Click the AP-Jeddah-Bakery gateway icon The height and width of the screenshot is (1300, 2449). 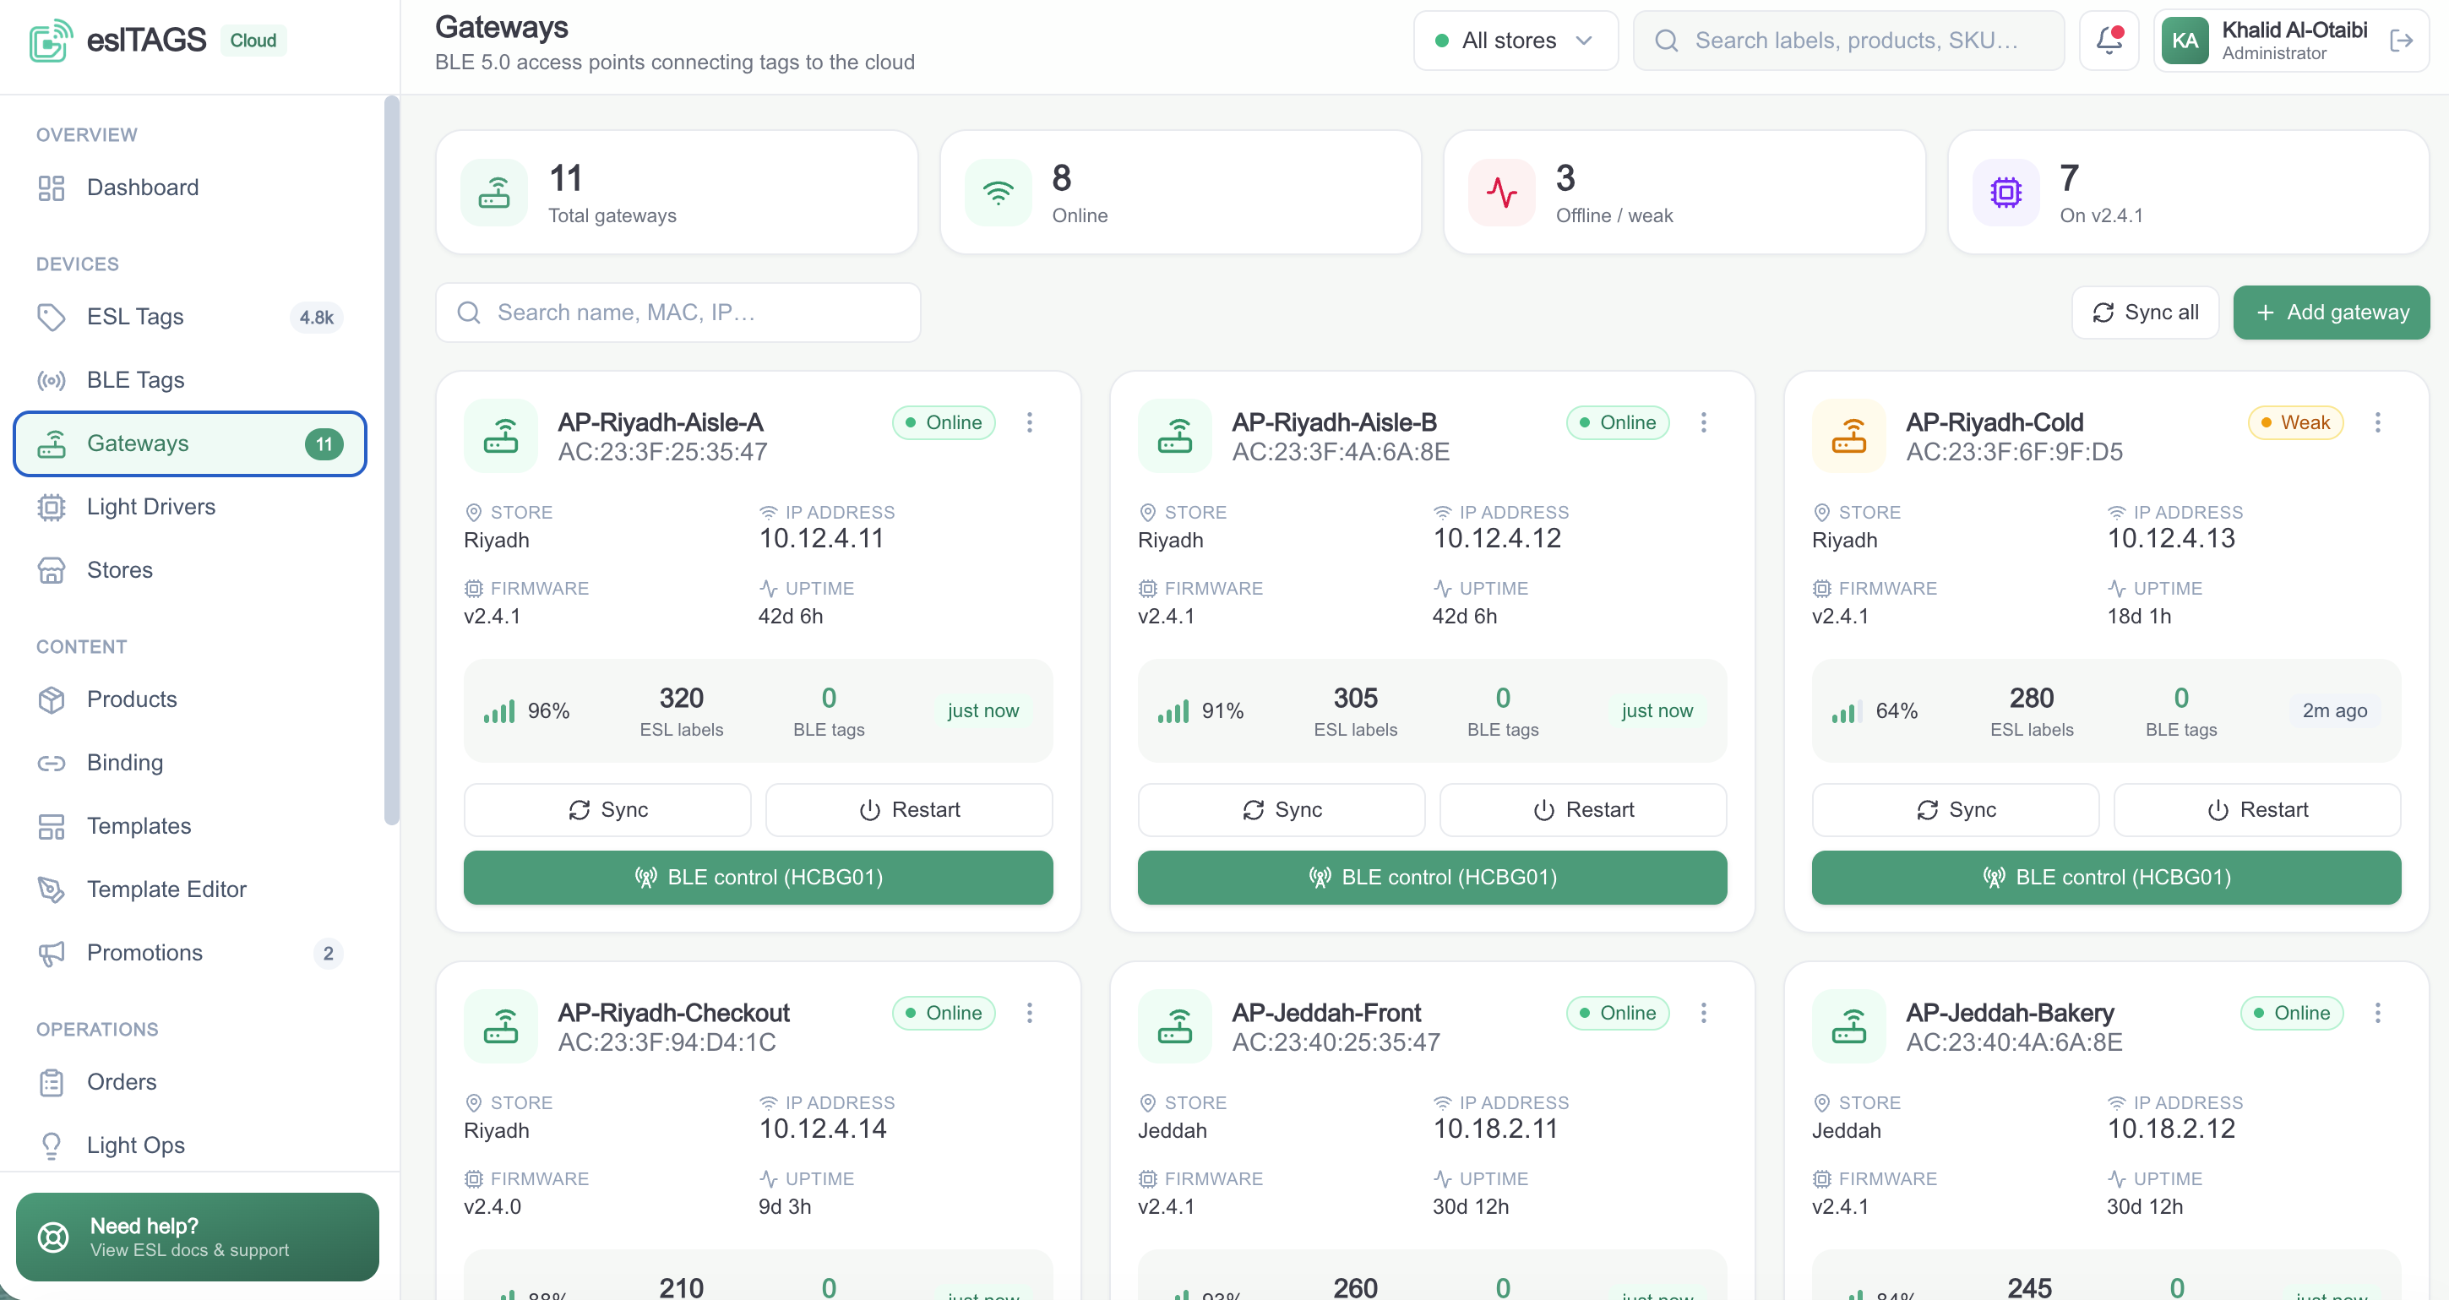tap(1849, 1026)
